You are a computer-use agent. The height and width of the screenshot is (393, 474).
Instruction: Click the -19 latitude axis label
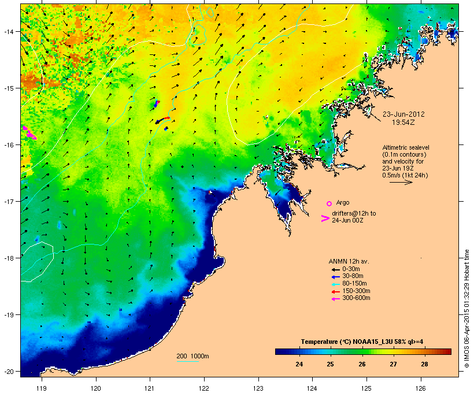point(8,315)
